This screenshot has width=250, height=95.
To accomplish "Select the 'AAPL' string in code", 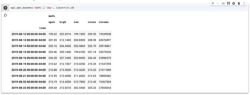I will [38, 8].
